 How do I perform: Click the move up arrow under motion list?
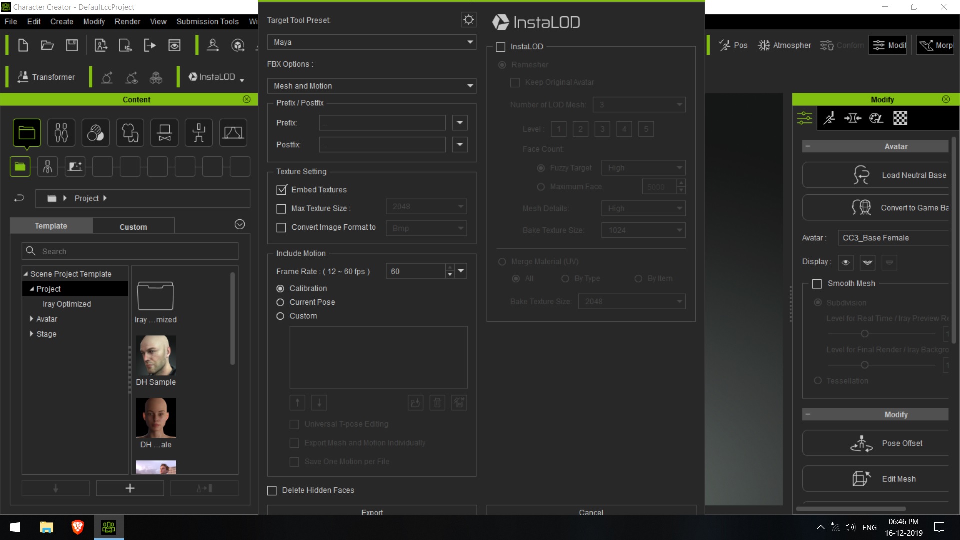pyautogui.click(x=297, y=403)
